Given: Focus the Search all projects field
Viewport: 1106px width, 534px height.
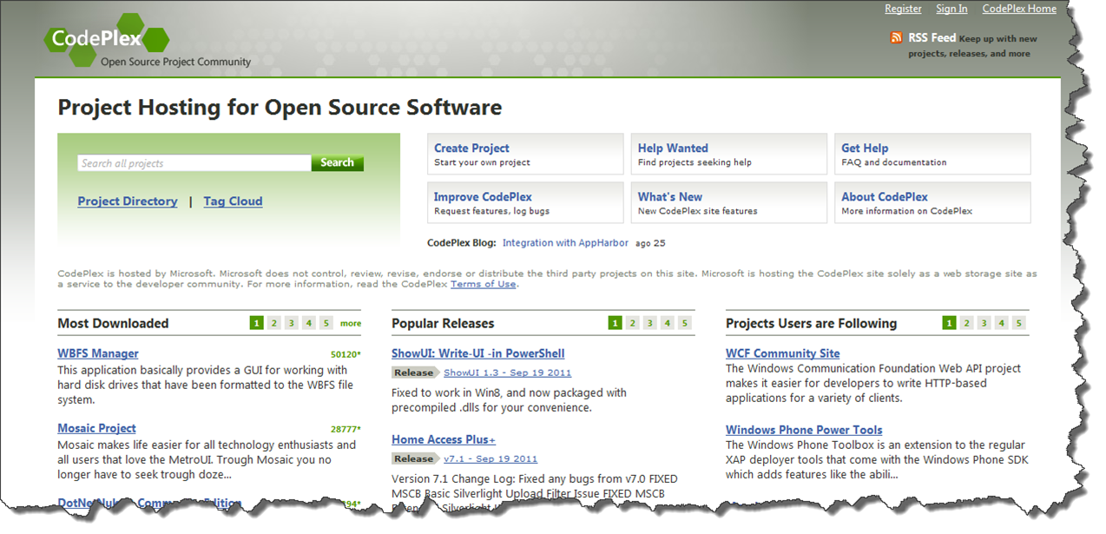Looking at the screenshot, I should tap(194, 163).
